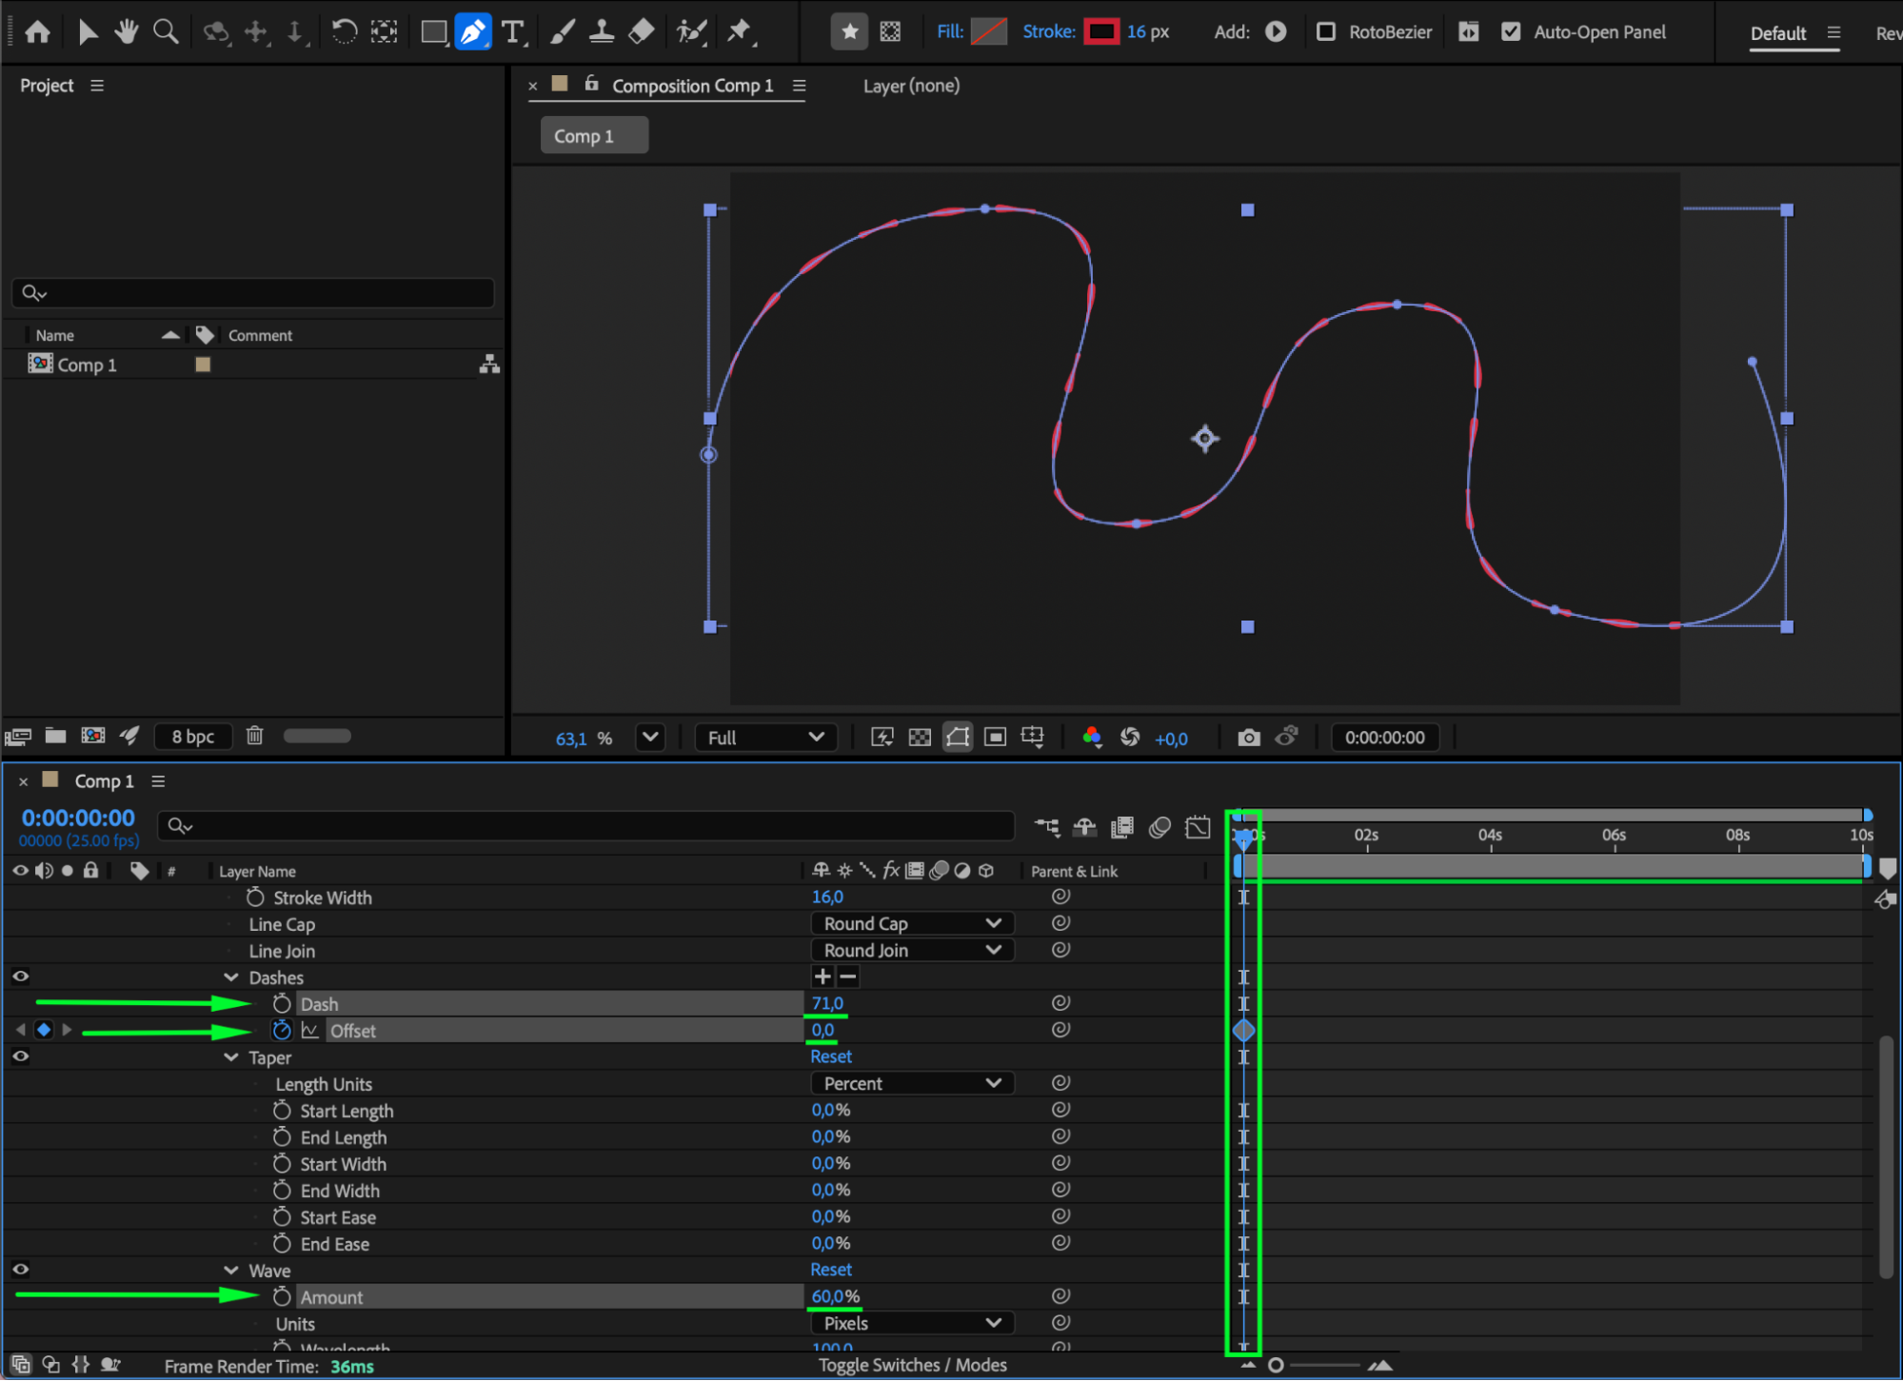Select the Selection (arrow) tool

[x=88, y=32]
